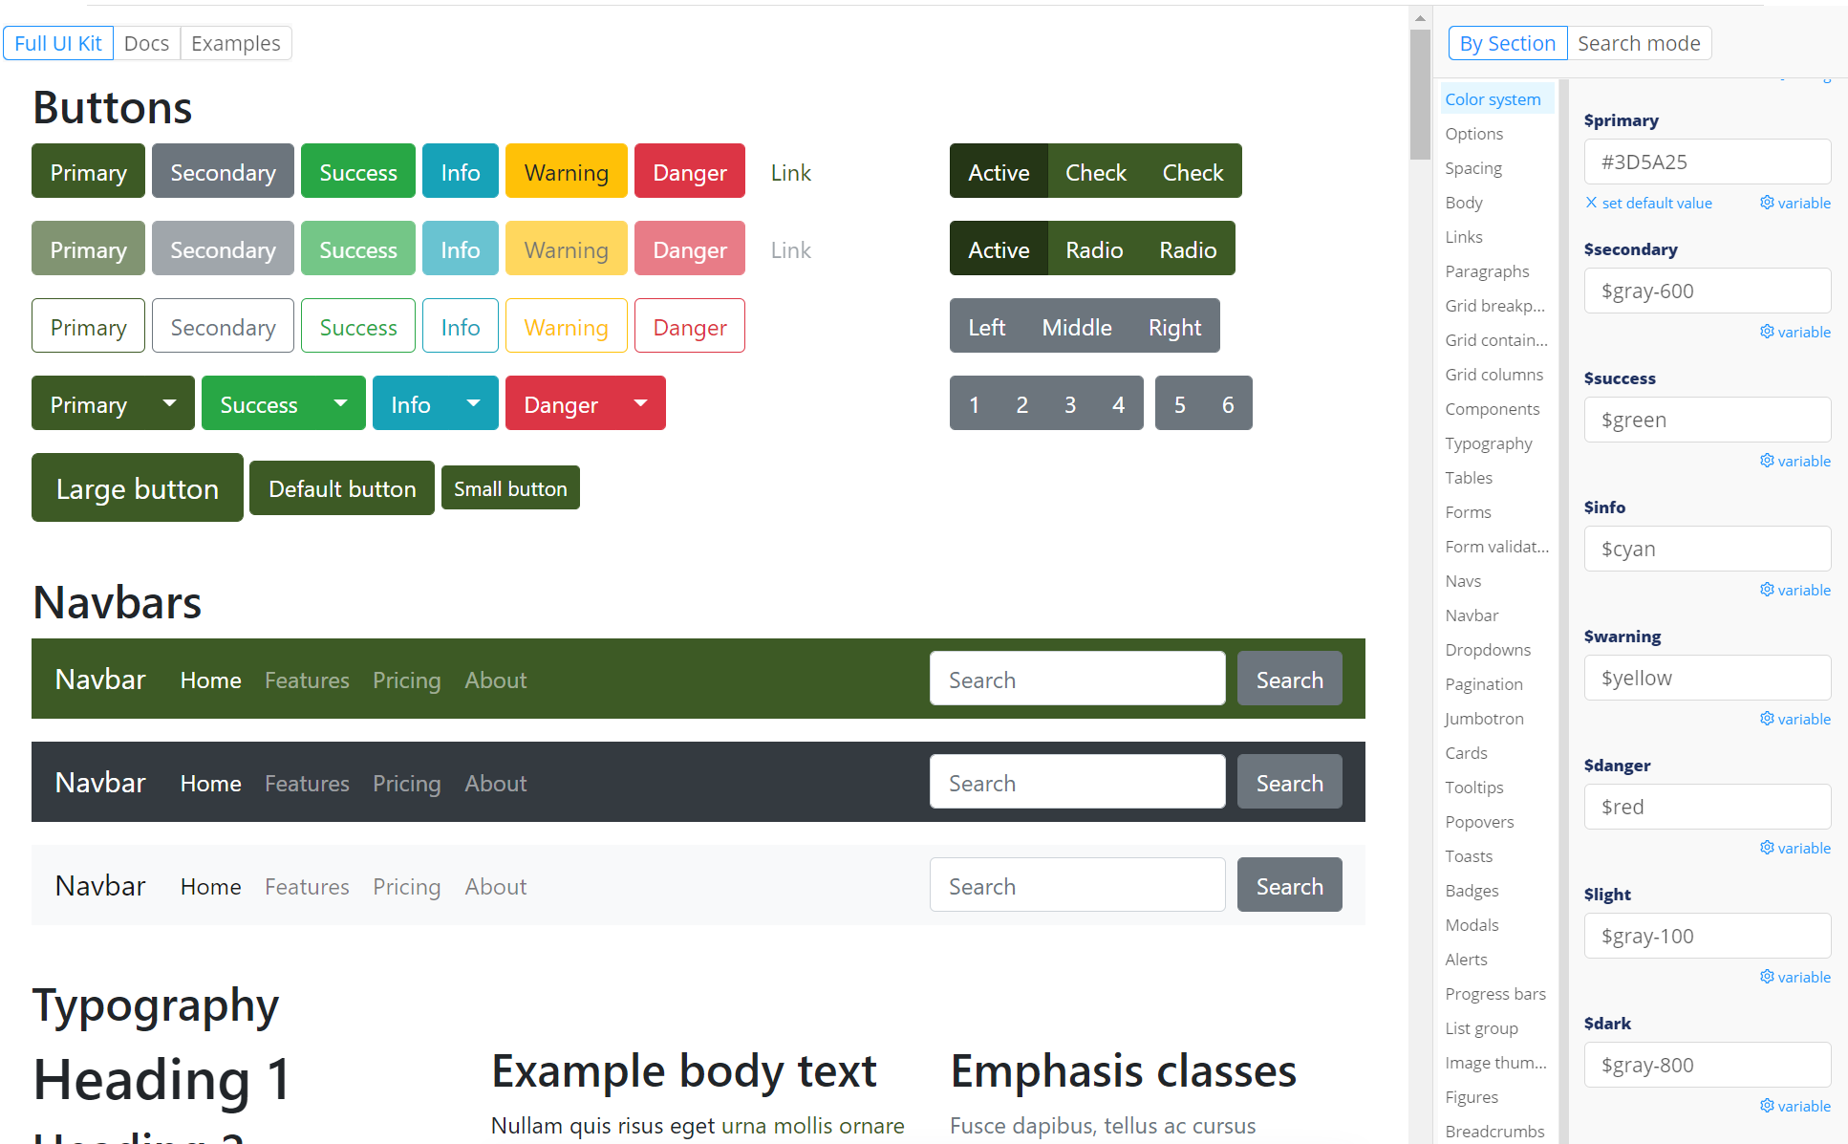Select the By Section mode tab
The image size is (1848, 1144).
[x=1508, y=43]
